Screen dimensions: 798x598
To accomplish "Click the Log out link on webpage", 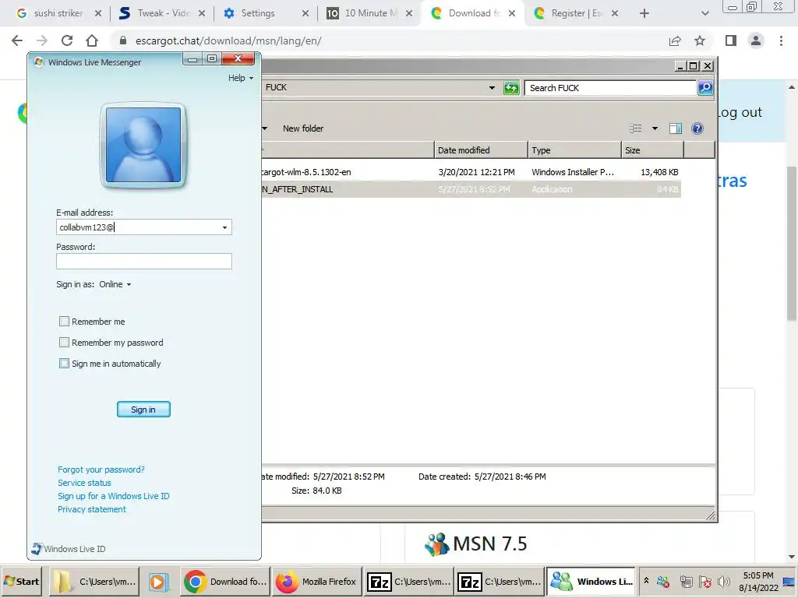I will (740, 112).
